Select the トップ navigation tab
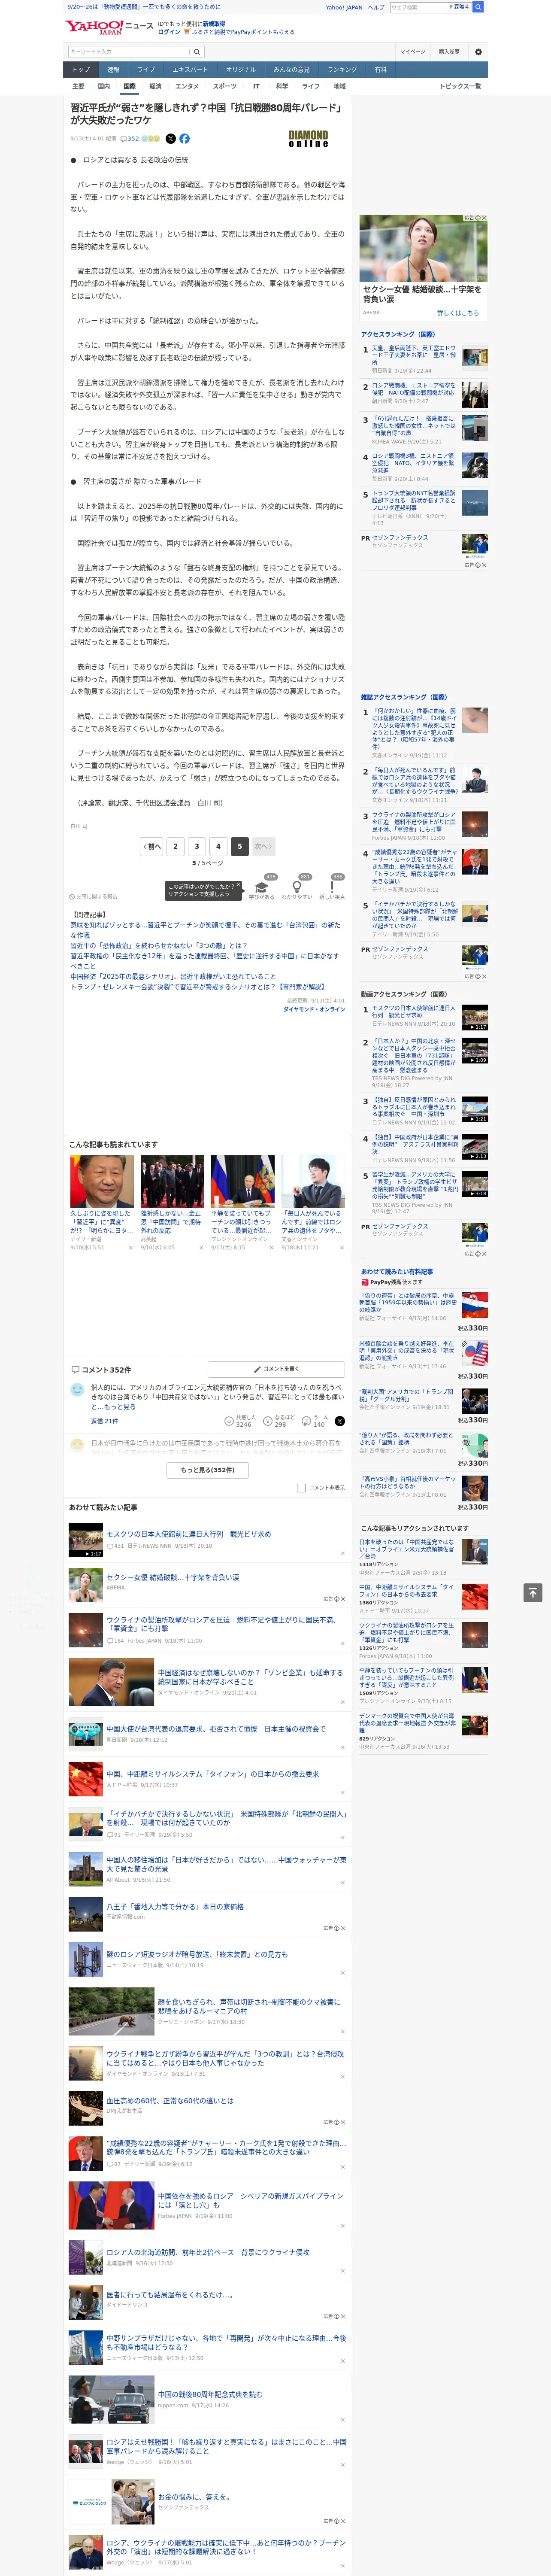 [x=81, y=70]
